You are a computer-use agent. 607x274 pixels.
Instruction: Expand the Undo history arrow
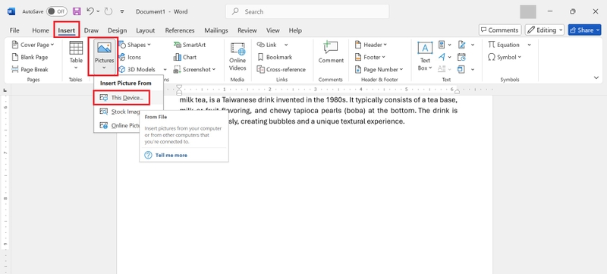(97, 11)
